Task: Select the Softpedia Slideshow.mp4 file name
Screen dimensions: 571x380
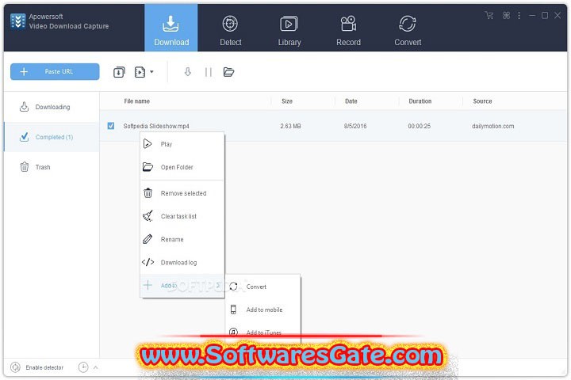Action: [156, 126]
